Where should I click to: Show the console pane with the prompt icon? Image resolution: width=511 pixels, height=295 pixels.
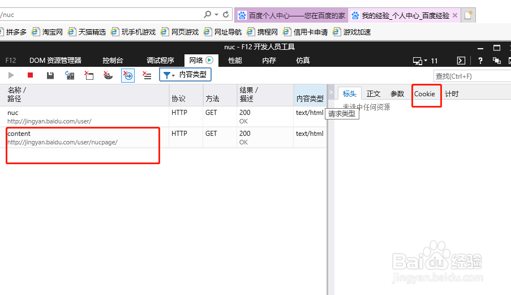tap(461, 61)
